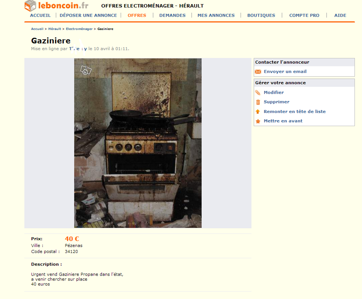Click Remonter en tête de liste link
Viewport: 362px width, 299px height.
tap(295, 111)
